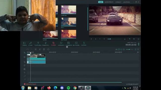The image size is (161, 90).
Task: Click the filter track icon
Action: [25, 62]
